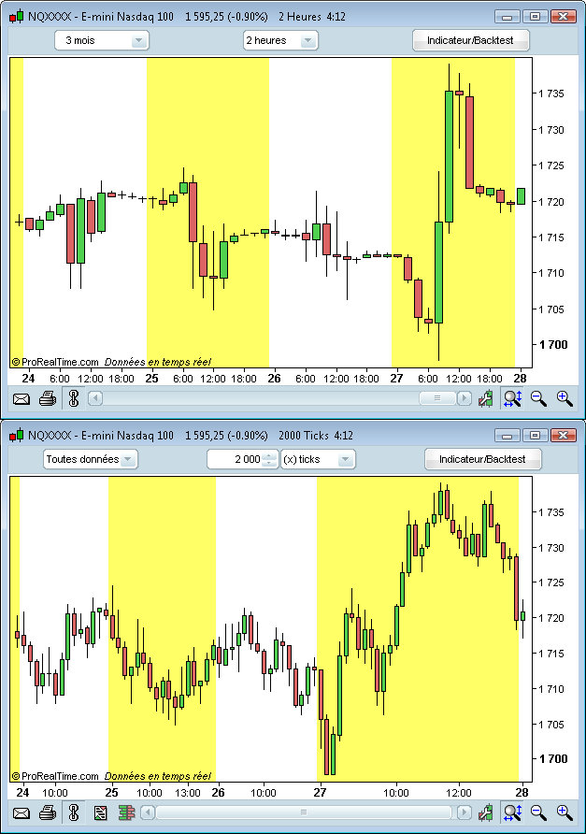Screen dimensions: 586x834
Task: Open the '3 mois' period dropdown
Action: tap(102, 40)
